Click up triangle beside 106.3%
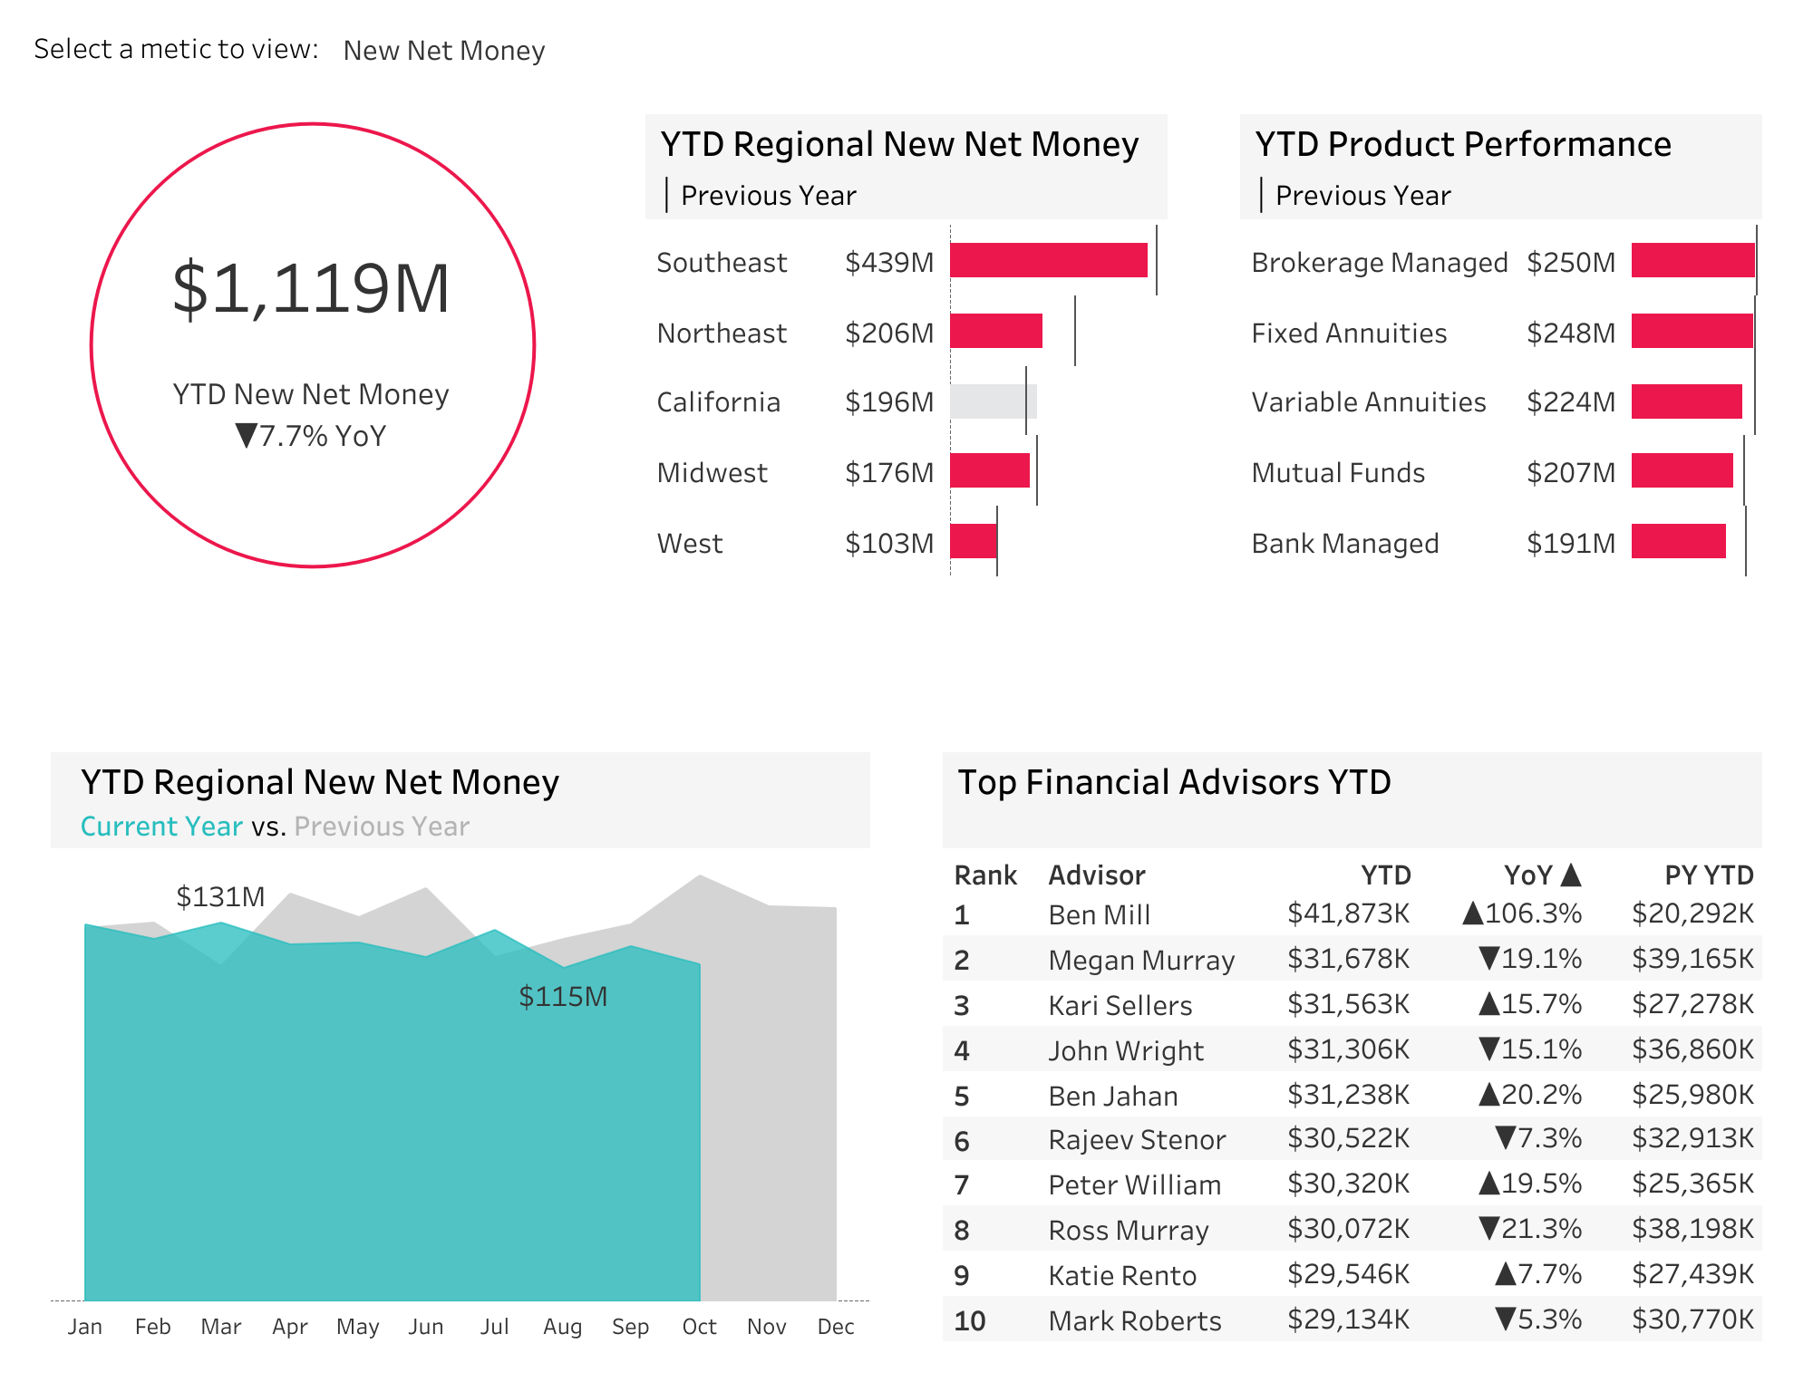The width and height of the screenshot is (1813, 1392). click(x=1473, y=913)
